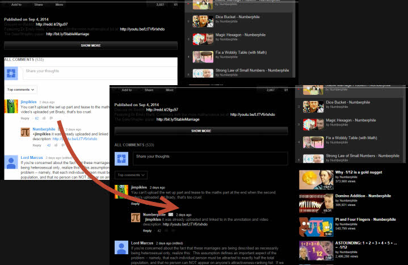Open the title link Why -1/12 is a gold nugget
This screenshot has height=265, width=408.
pyautogui.click(x=359, y=172)
